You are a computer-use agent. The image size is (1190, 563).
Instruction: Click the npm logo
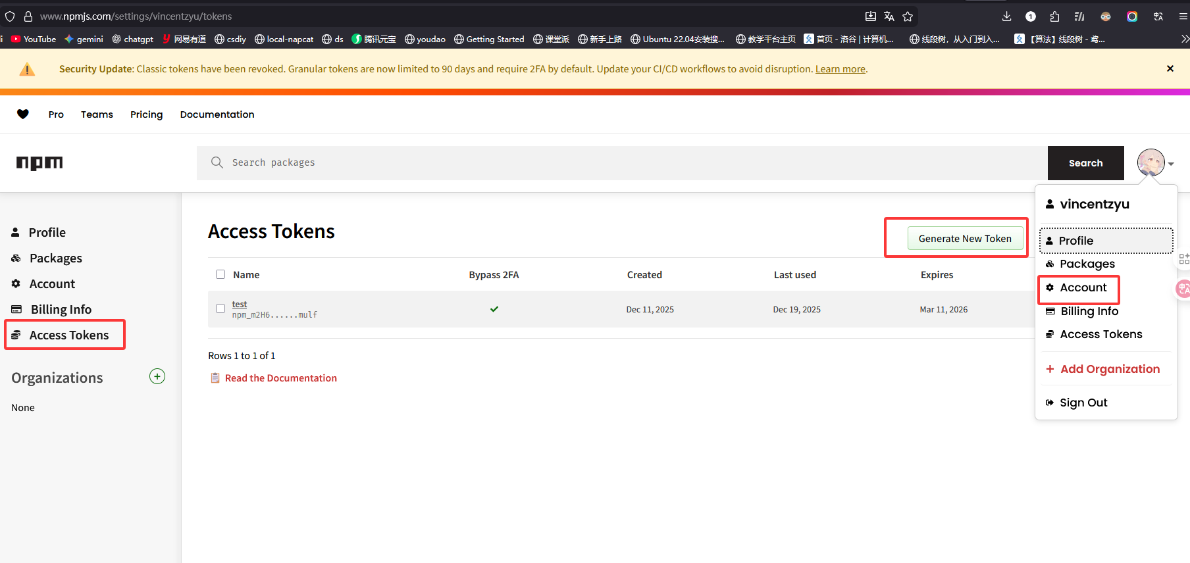[x=39, y=163]
